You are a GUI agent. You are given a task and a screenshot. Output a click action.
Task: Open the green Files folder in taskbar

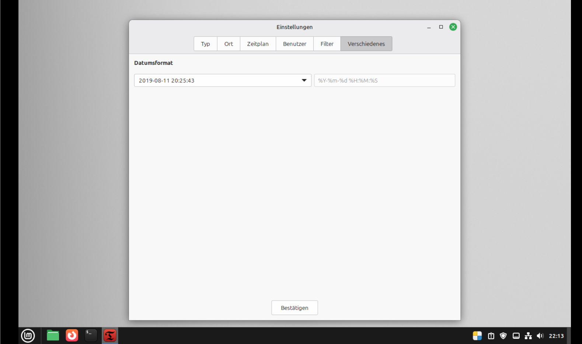[53, 336]
